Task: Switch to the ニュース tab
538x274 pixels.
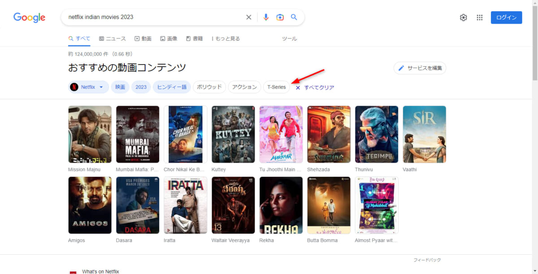Action: [113, 39]
